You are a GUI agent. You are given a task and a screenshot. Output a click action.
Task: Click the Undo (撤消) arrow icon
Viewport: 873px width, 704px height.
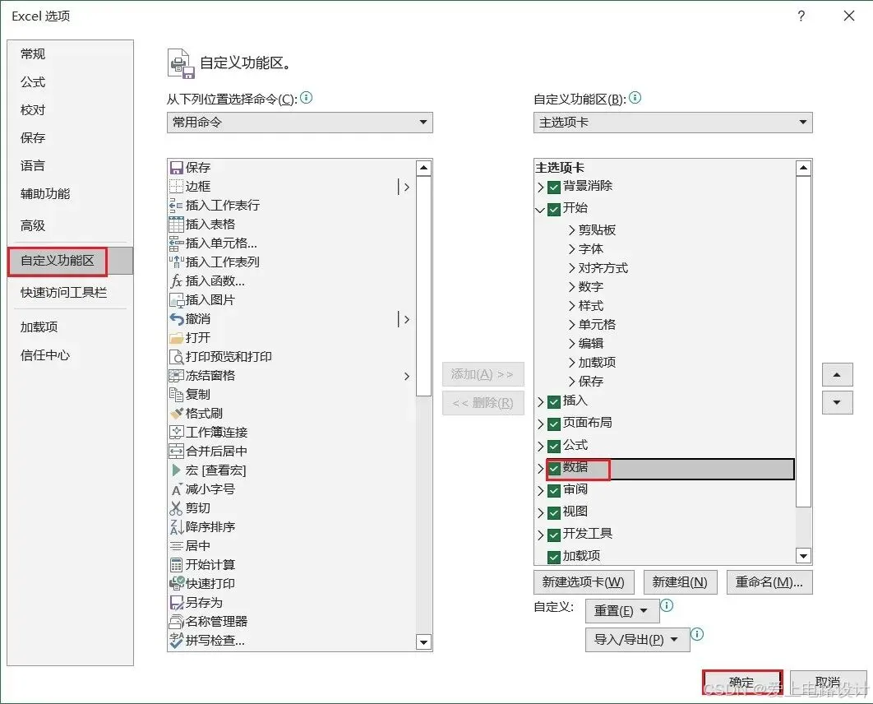click(x=177, y=319)
